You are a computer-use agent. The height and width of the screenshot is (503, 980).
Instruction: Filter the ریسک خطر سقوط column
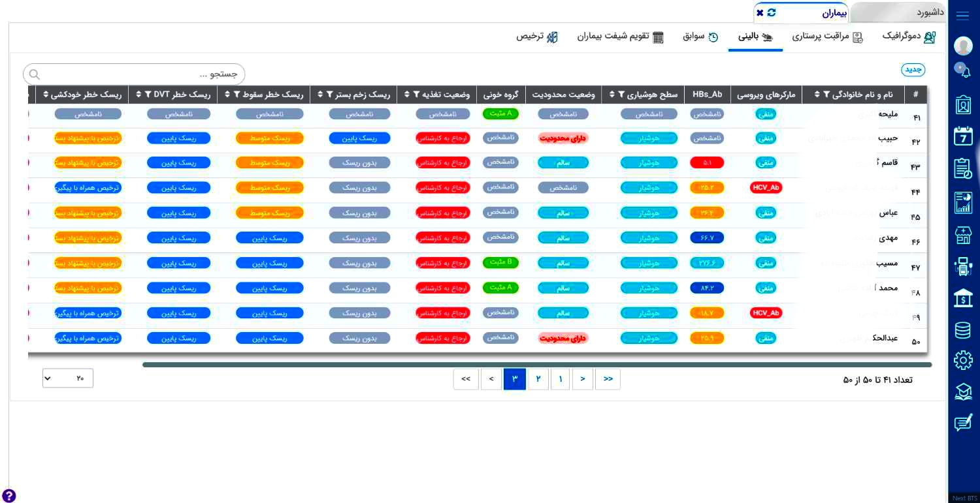[237, 95]
